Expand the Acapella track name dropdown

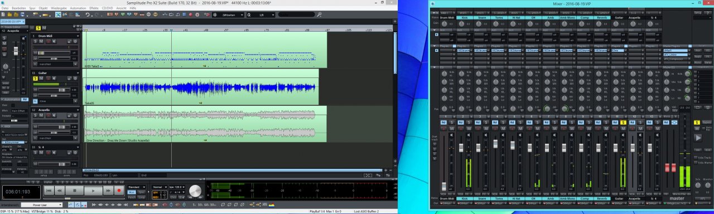tap(78, 110)
